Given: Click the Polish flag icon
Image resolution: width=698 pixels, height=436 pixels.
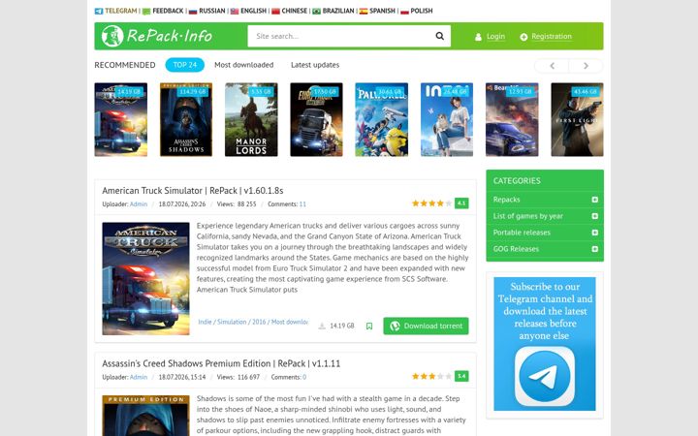Looking at the screenshot, I should point(404,11).
